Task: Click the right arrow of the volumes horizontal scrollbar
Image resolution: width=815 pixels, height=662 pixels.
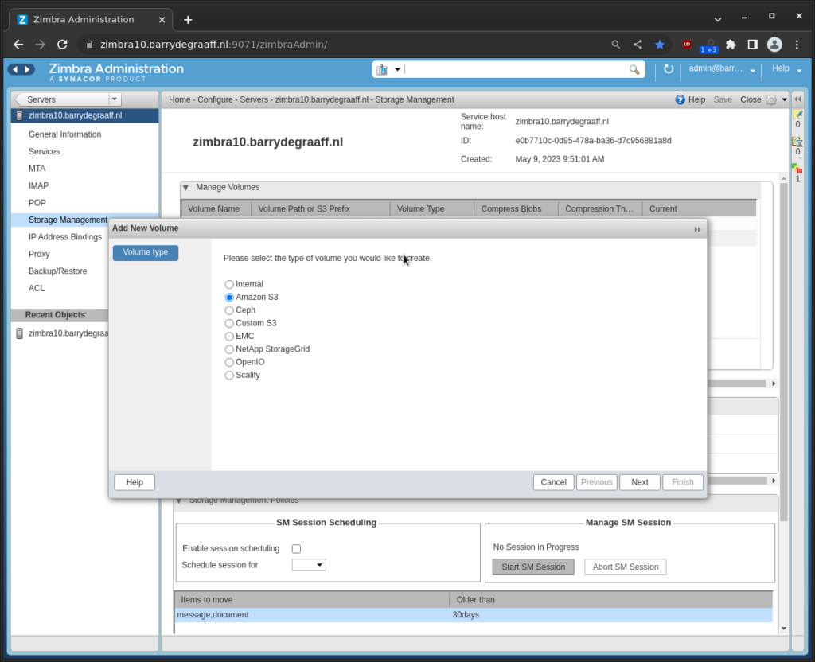Action: (774, 384)
